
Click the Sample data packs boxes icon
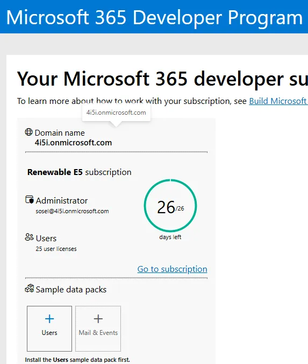coord(30,288)
